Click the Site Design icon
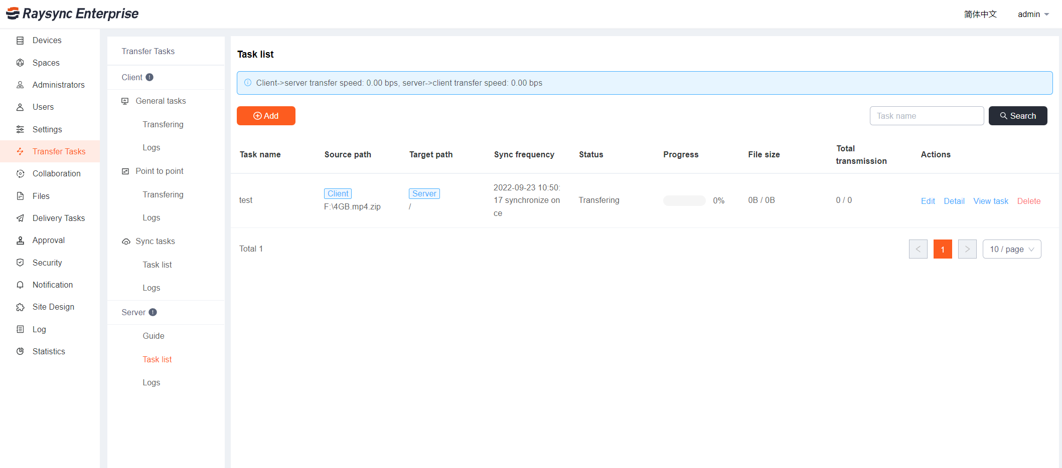The width and height of the screenshot is (1062, 468). [20, 307]
